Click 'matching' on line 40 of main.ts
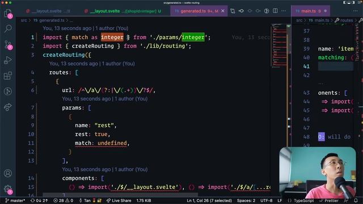 331,57
